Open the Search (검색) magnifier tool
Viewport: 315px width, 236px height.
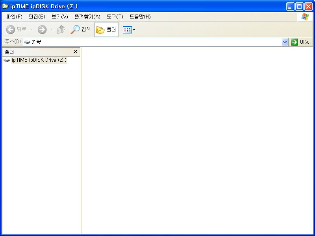coord(81,30)
